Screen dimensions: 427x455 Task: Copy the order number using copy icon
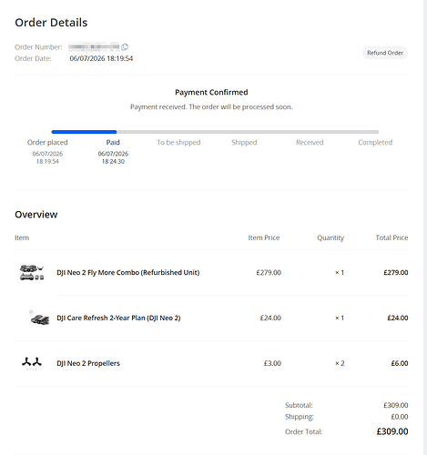click(125, 47)
